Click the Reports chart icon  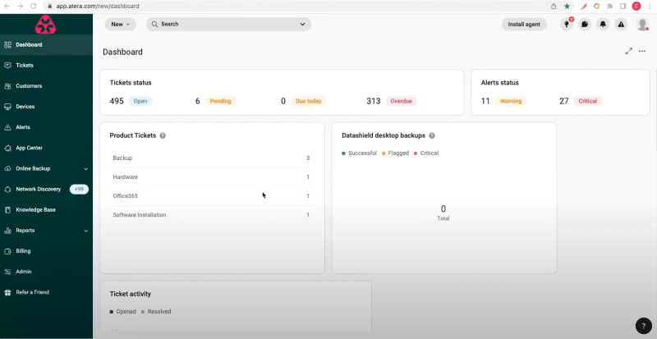(x=7, y=231)
